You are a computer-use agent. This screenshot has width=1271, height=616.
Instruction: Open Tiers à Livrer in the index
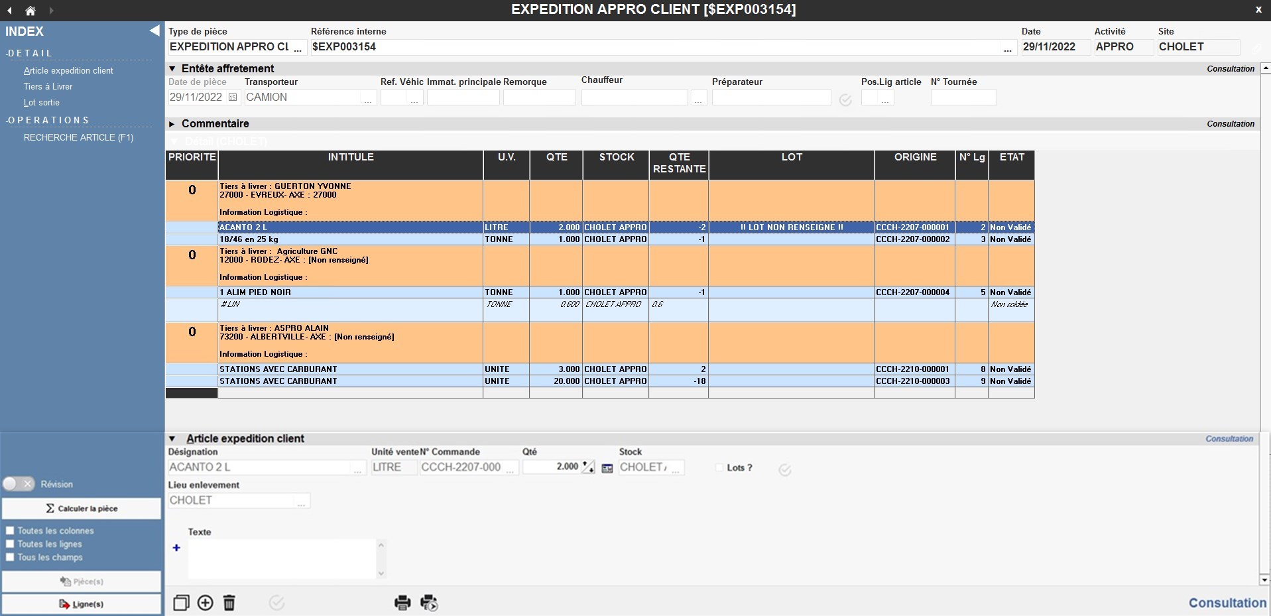pos(48,87)
